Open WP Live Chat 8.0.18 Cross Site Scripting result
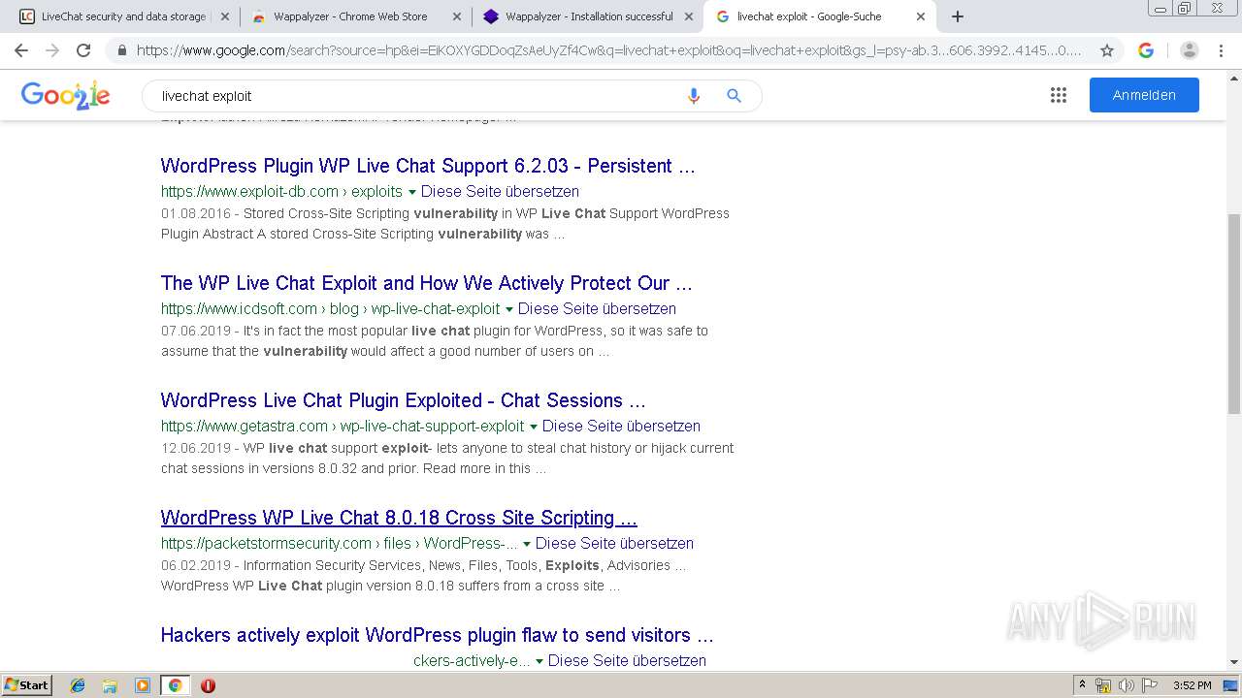1242x698 pixels. click(x=399, y=518)
